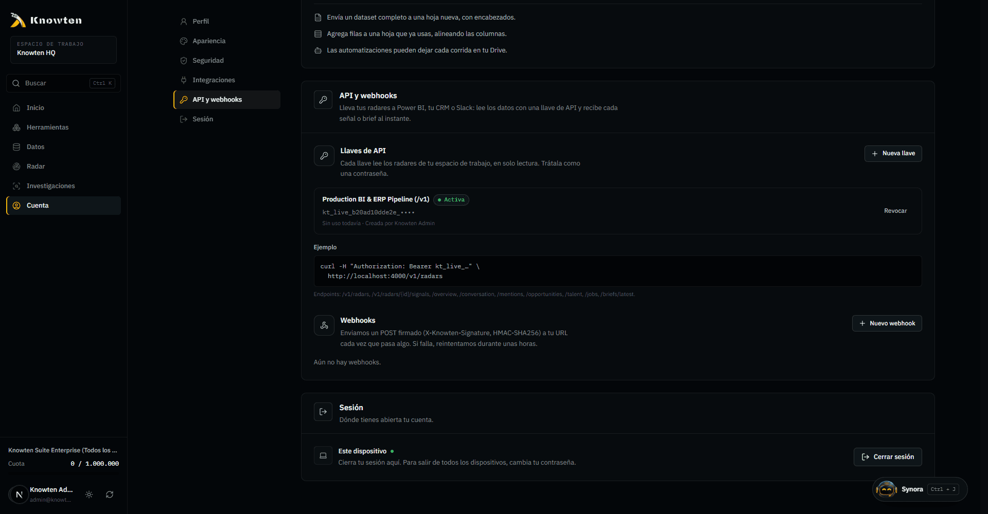This screenshot has width=988, height=514.
Task: Open the Investigaciones scan icon
Action: [x=16, y=186]
